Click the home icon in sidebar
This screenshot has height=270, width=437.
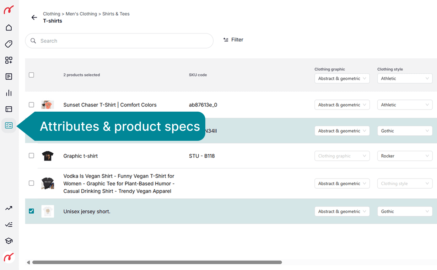click(x=9, y=28)
